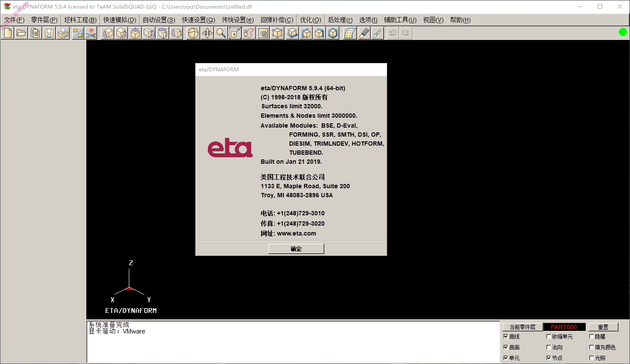Select the magnifier zoom icon

(221, 33)
